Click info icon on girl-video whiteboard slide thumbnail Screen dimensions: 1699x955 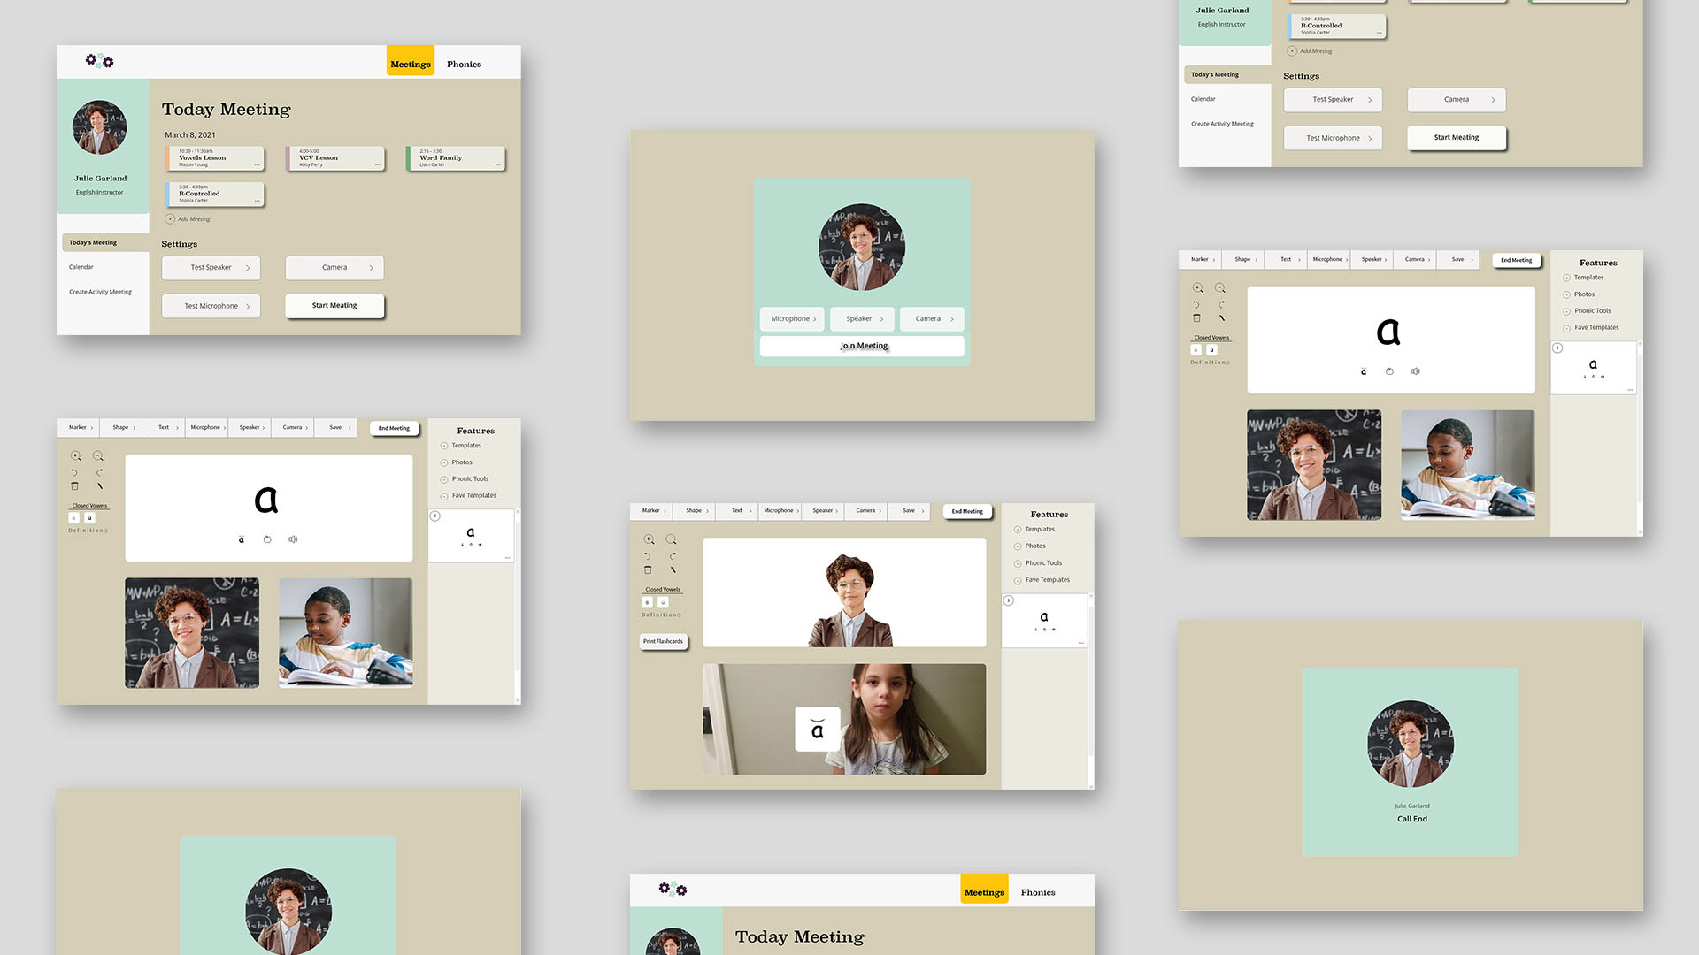coord(1008,600)
